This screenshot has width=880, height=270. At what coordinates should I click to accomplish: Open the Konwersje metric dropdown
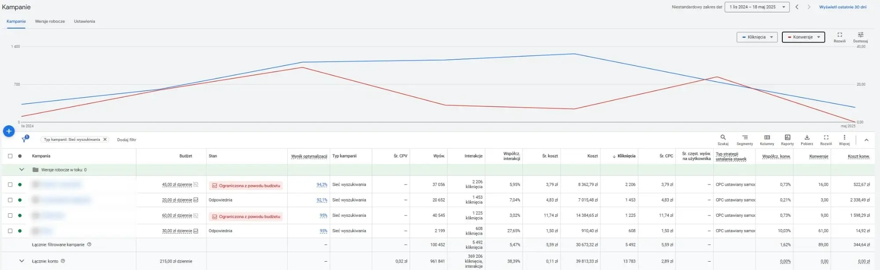point(803,37)
